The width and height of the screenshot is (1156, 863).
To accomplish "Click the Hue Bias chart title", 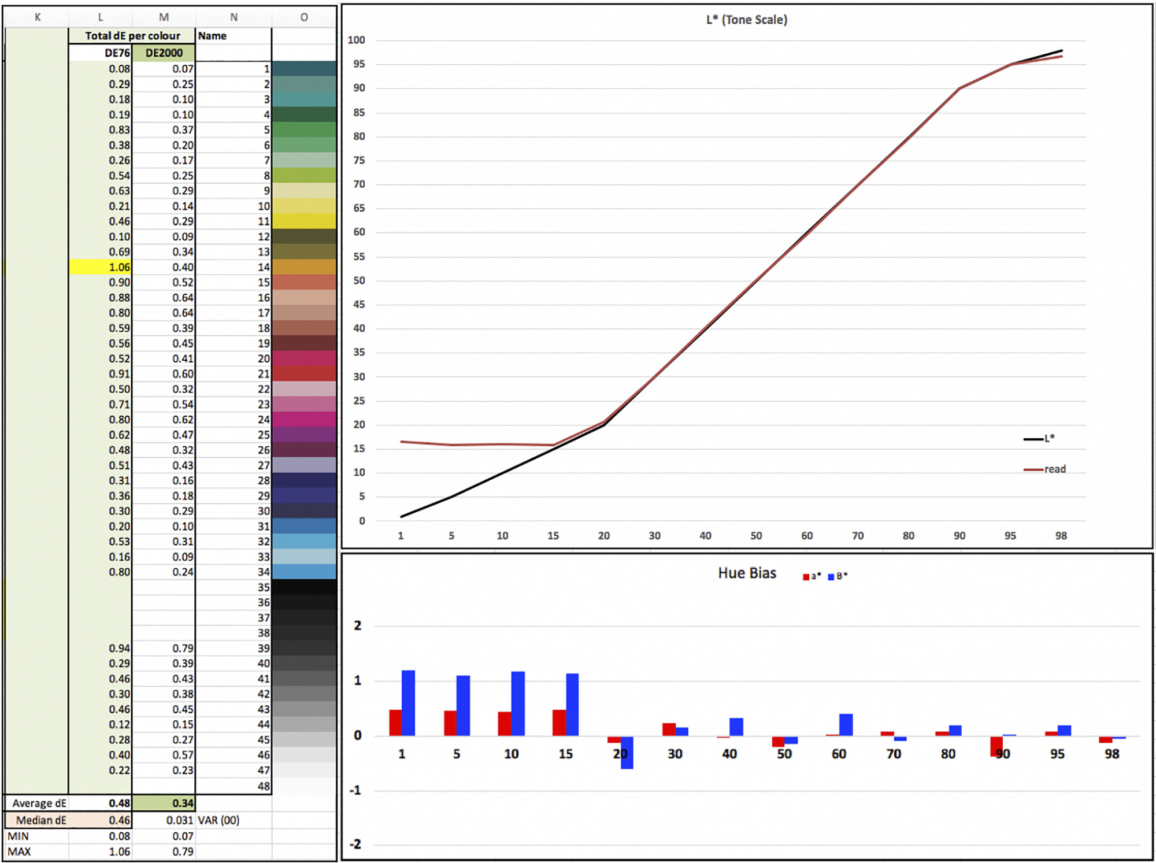I will click(x=747, y=573).
